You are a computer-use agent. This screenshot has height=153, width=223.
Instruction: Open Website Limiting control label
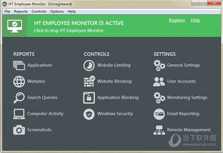click(x=114, y=65)
